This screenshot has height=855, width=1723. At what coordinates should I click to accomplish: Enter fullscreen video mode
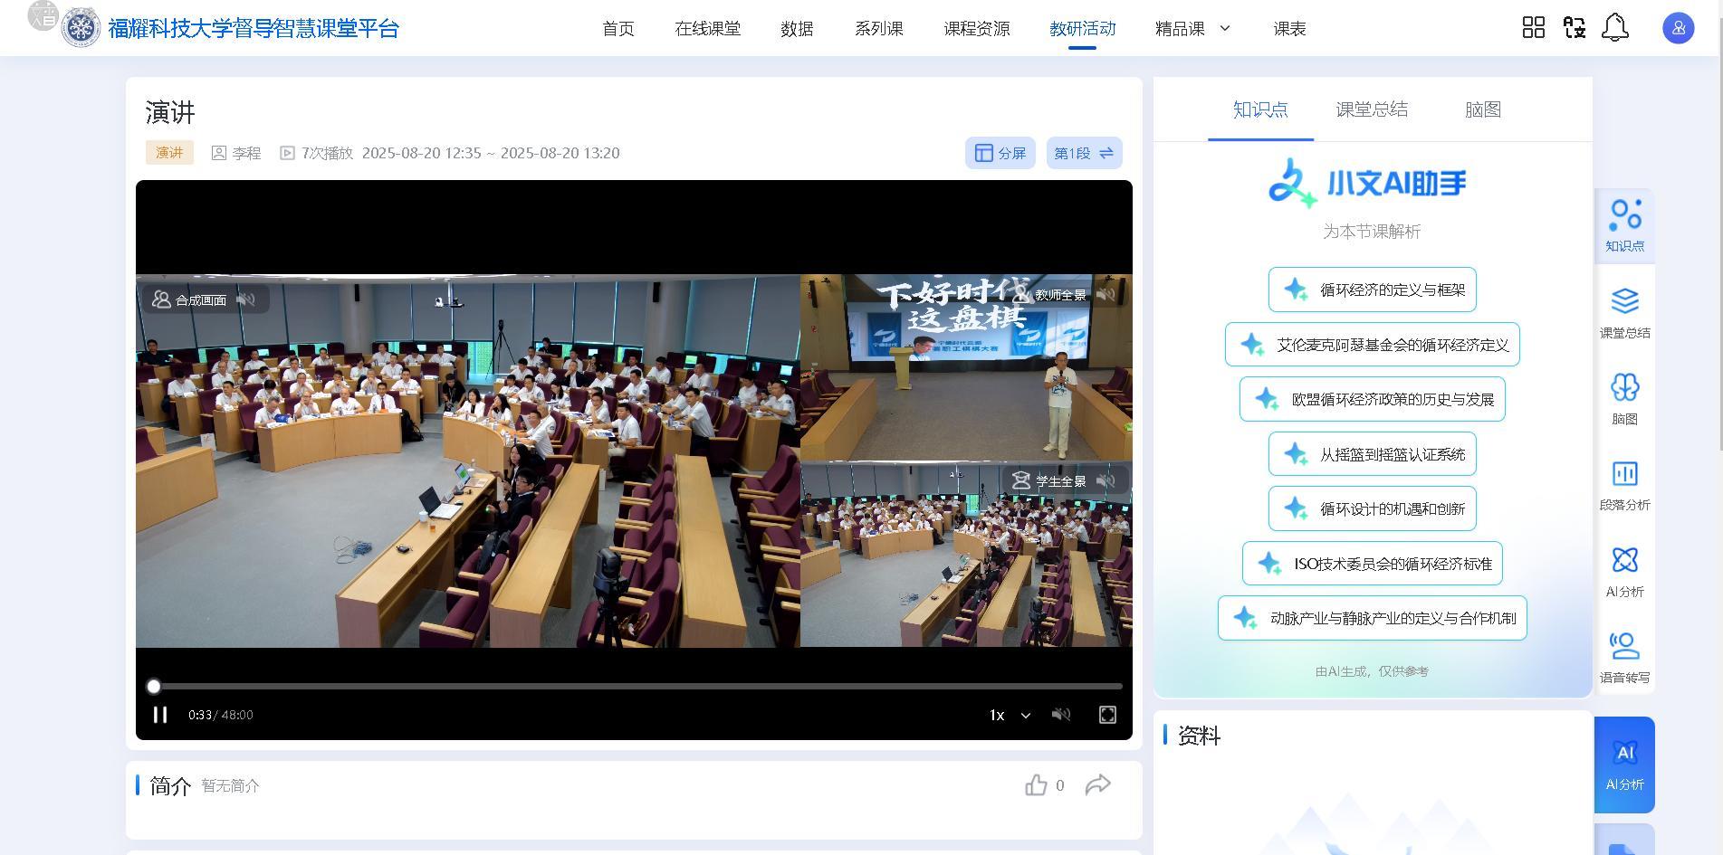pyautogui.click(x=1107, y=715)
